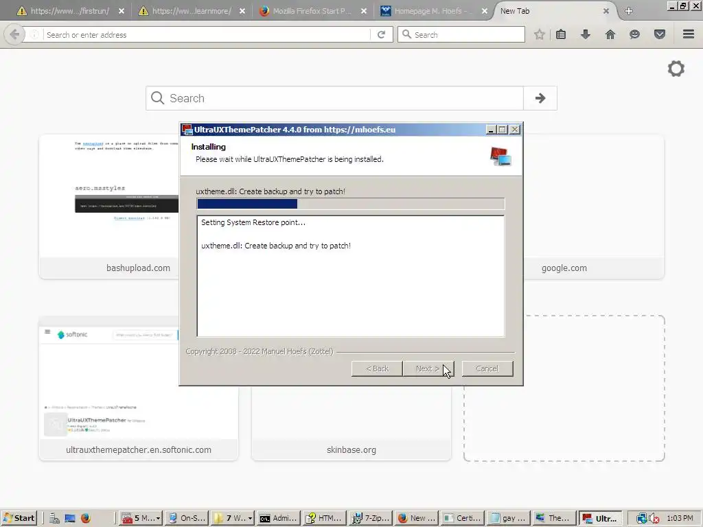Click the site info icon in address bar
This screenshot has height=527, width=703.
(34, 34)
